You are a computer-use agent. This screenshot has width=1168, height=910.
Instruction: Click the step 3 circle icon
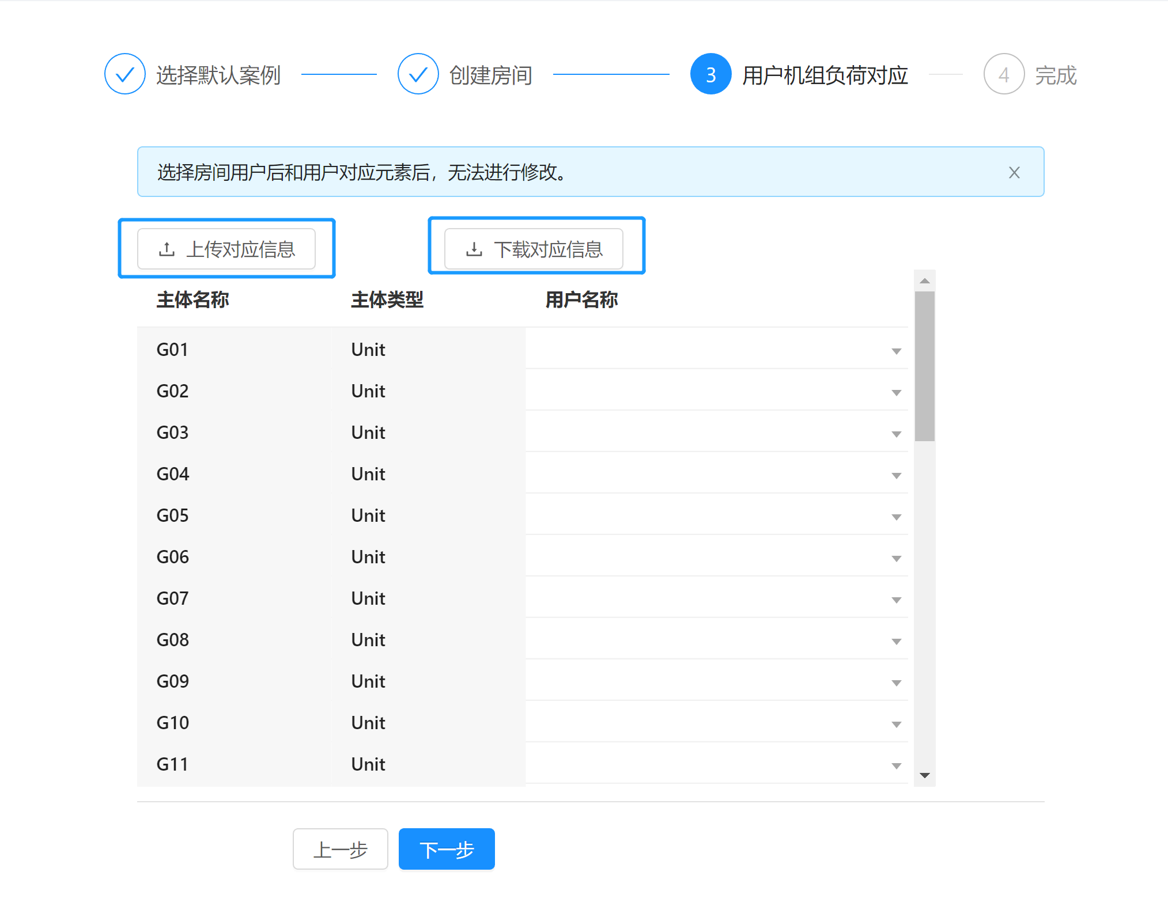(711, 74)
